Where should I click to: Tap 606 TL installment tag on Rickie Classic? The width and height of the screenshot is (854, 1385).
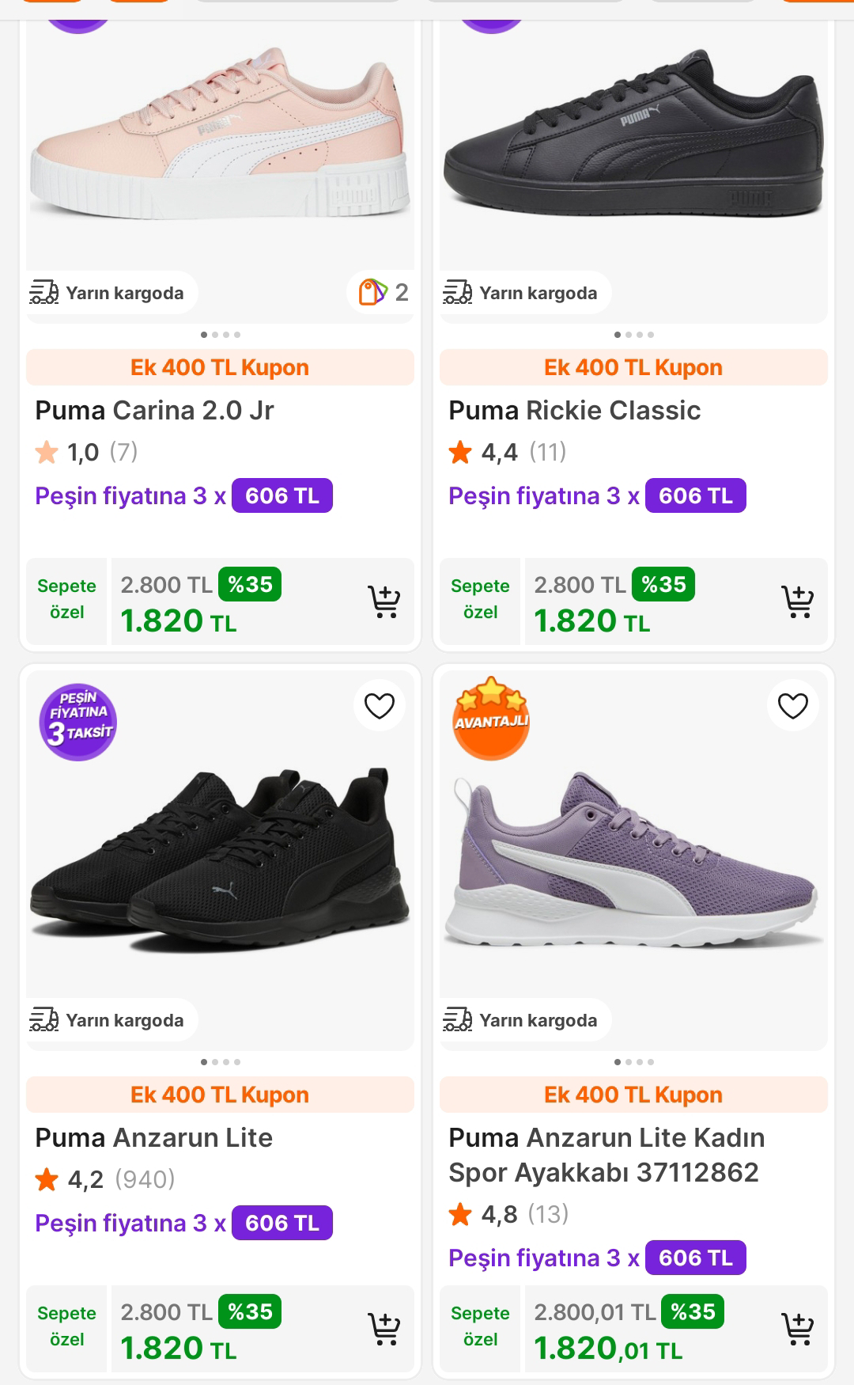695,495
